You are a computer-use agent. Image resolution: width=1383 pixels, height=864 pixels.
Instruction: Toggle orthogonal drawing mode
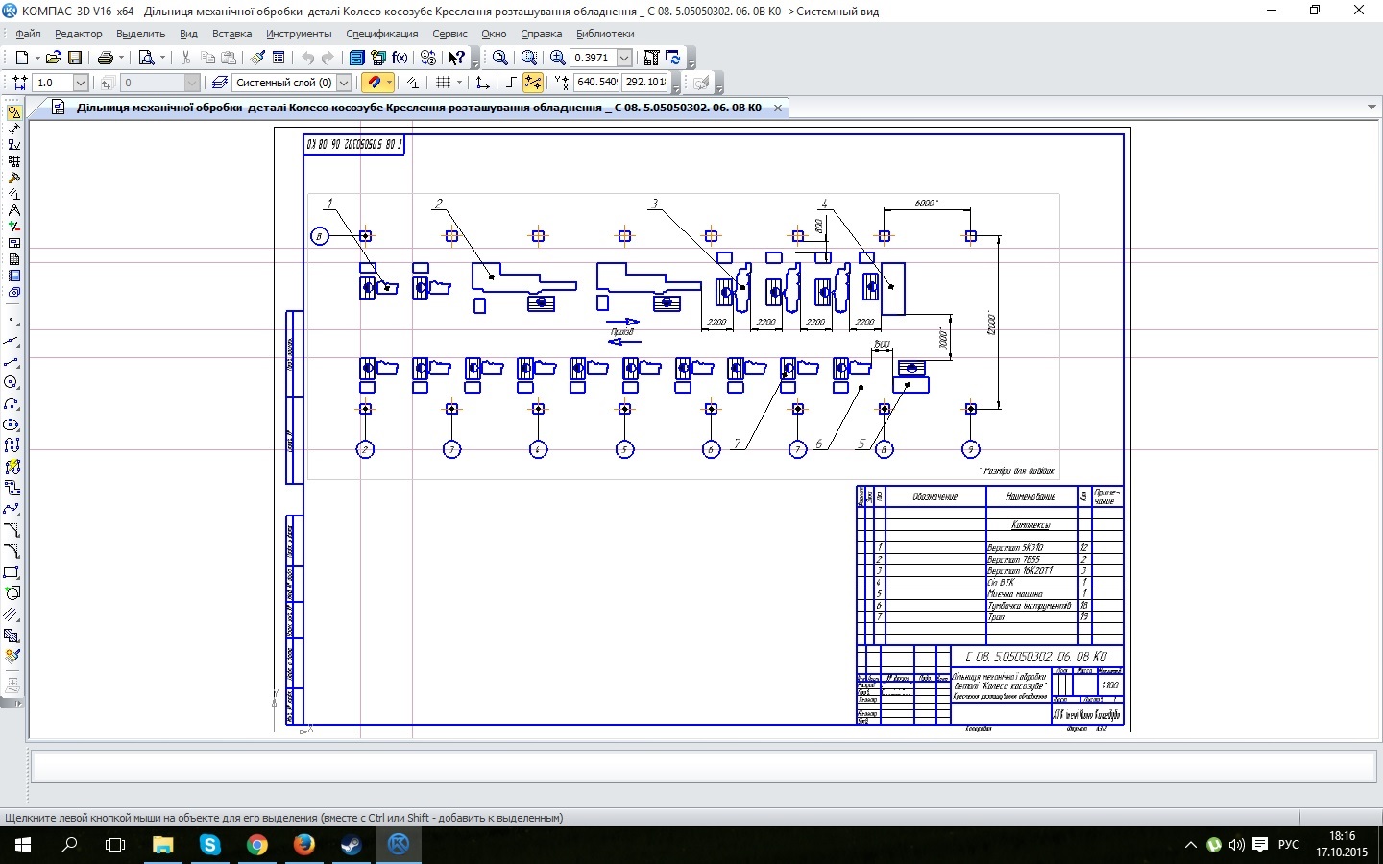click(510, 83)
